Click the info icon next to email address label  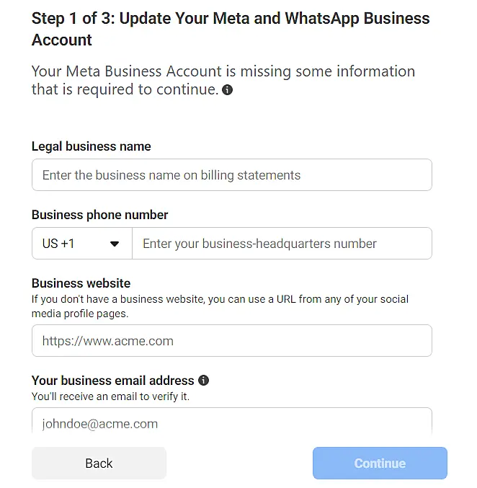click(204, 380)
